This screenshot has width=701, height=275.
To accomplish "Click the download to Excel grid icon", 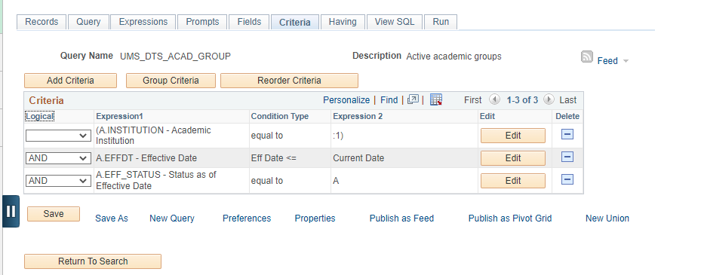I will [436, 99].
